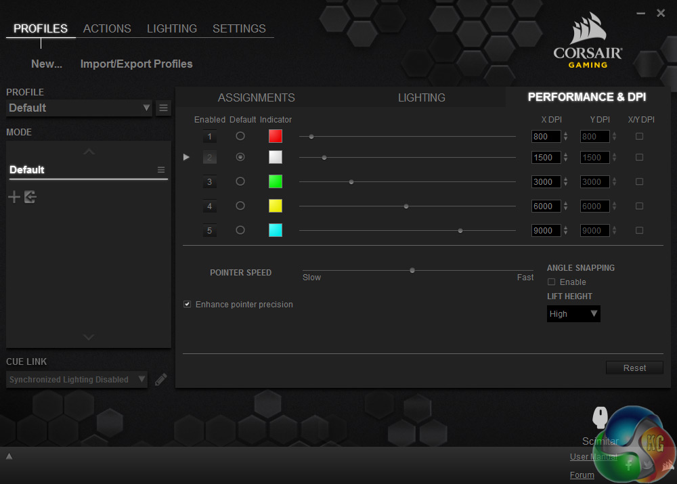This screenshot has width=677, height=484.
Task: Edit CUE Link with the pencil icon
Action: (x=161, y=380)
